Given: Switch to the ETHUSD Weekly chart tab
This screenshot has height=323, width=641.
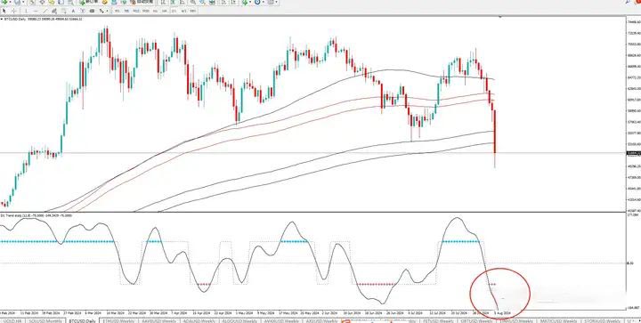Looking at the screenshot, I should tap(118, 321).
